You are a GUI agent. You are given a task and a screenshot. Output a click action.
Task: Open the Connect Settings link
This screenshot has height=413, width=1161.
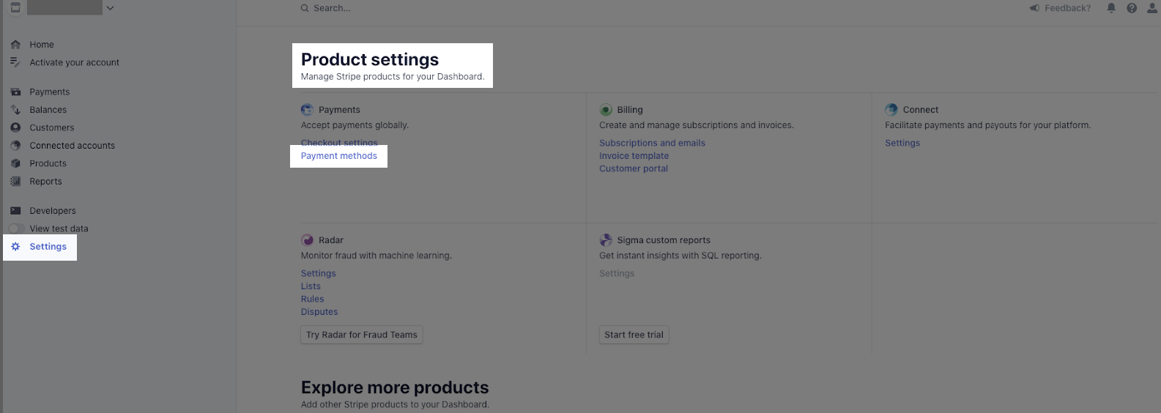point(902,144)
